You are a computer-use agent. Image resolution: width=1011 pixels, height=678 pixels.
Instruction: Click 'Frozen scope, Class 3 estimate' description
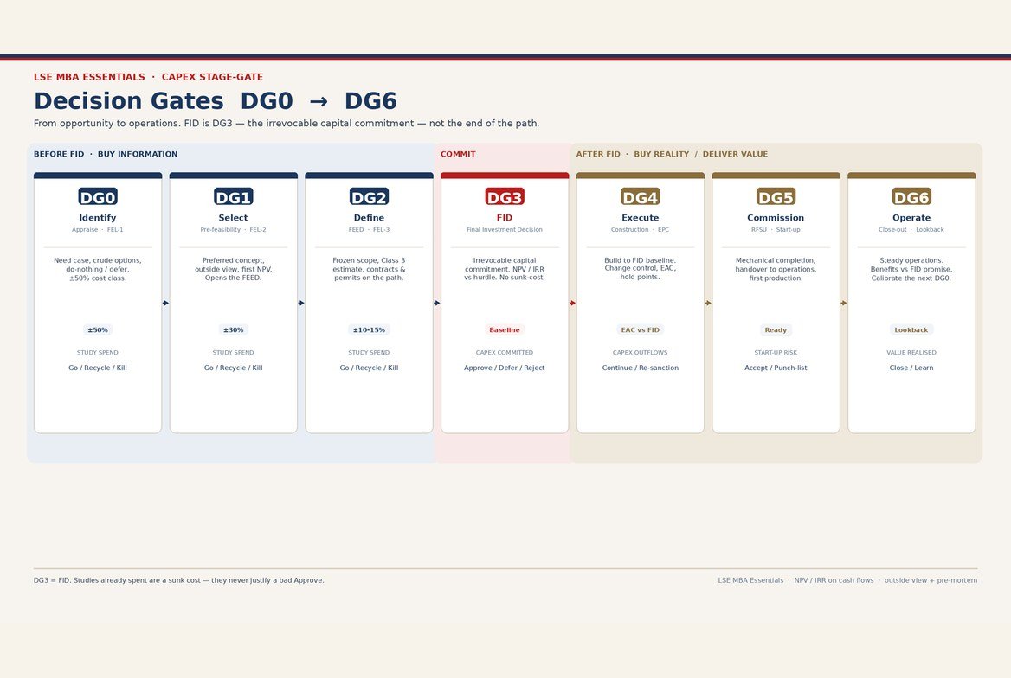point(369,270)
